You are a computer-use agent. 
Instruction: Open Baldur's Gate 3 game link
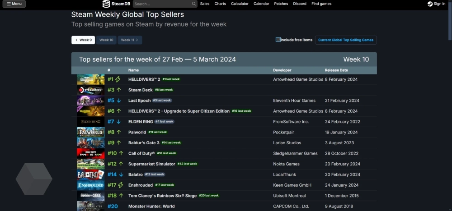click(144, 143)
